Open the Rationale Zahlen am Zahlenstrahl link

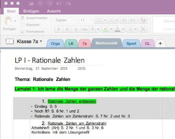point(77,123)
